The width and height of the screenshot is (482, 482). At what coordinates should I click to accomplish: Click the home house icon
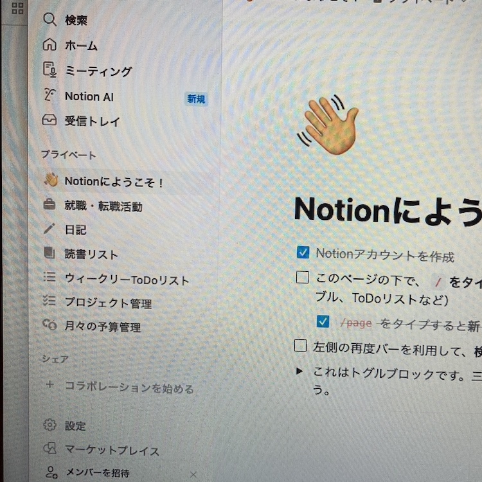coord(49,45)
